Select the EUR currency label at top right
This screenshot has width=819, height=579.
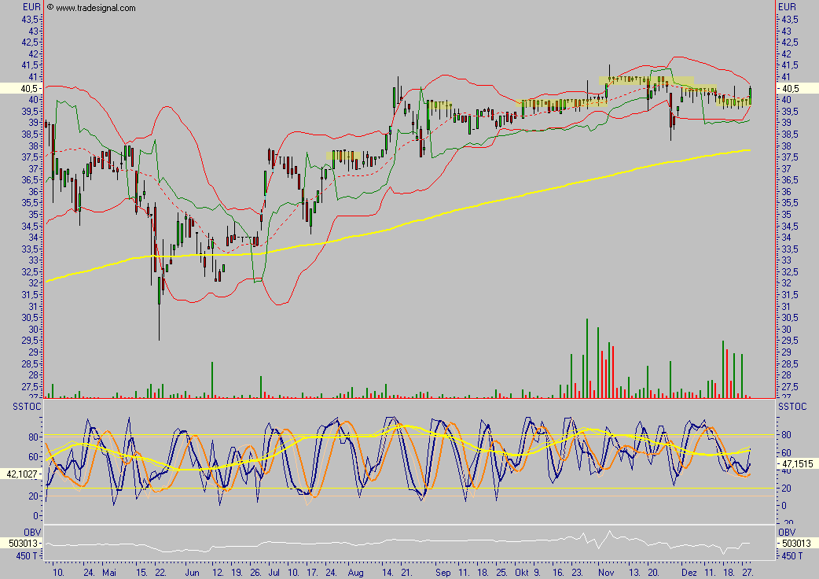click(787, 7)
